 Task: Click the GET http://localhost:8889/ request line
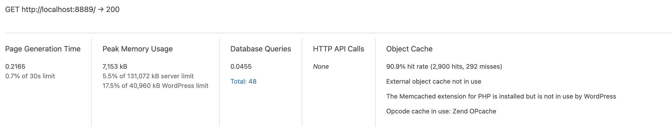[x=62, y=10]
